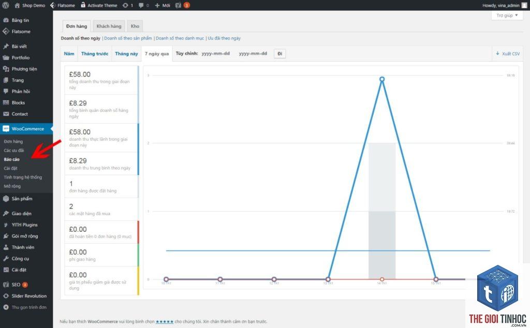
Task: Toggle the £8.29 tổng bình quân legend
Action: (101, 109)
